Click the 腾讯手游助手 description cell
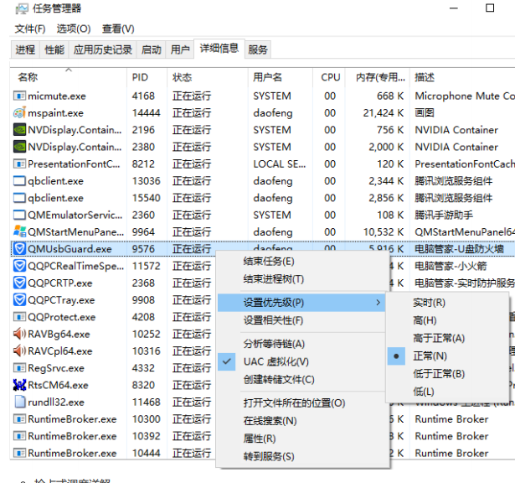Viewport: 515px width, 483px height. click(x=444, y=215)
